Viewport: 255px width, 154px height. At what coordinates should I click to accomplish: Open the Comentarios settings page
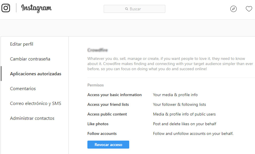23,89
